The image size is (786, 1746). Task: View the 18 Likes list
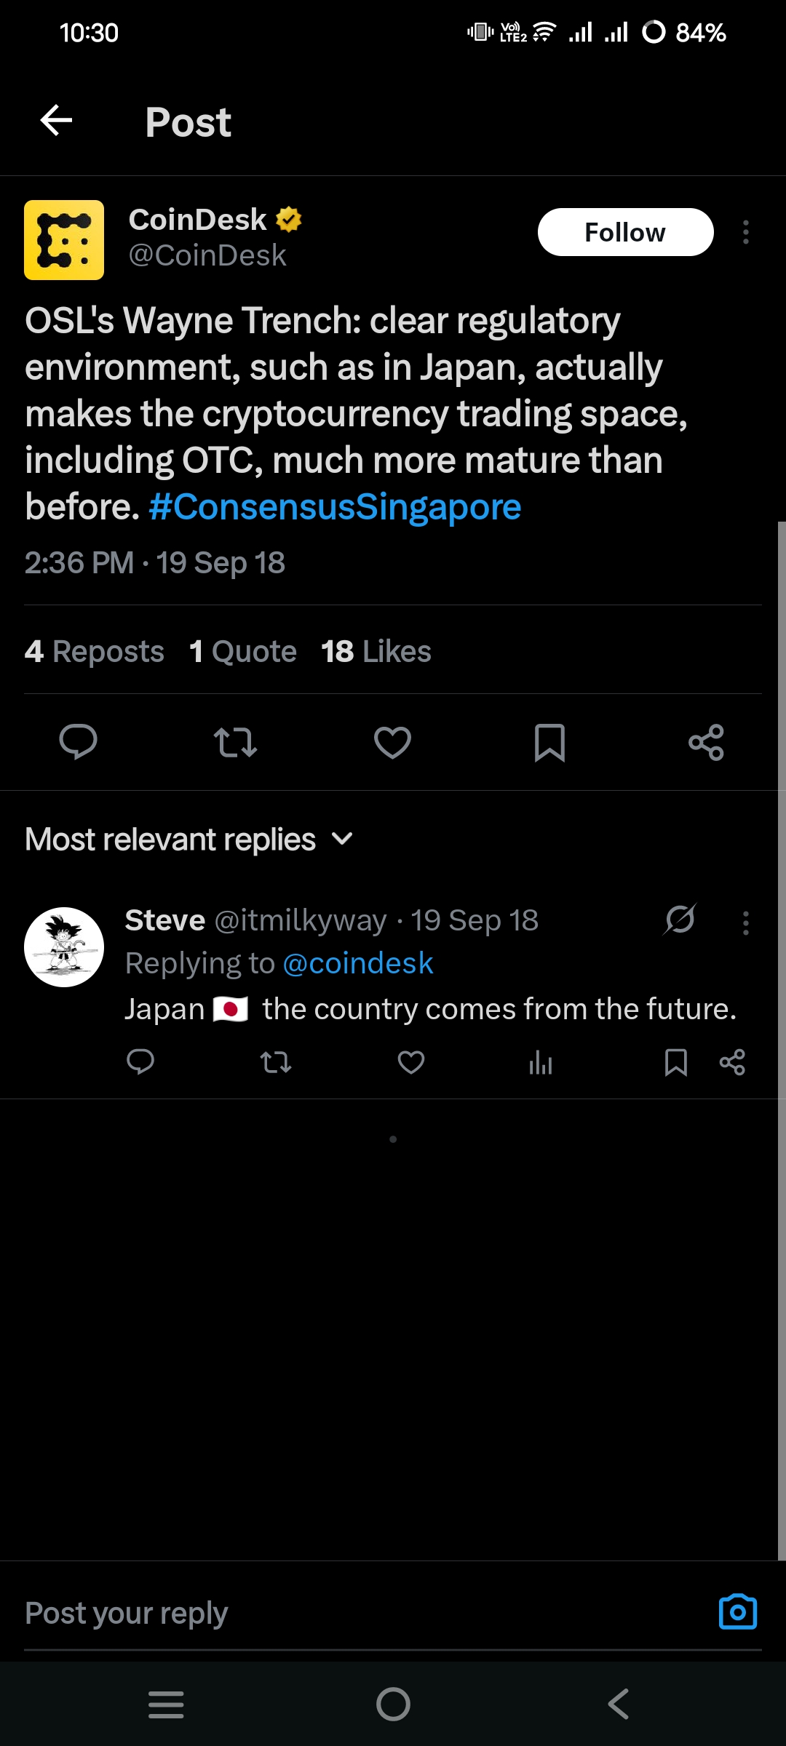tap(376, 651)
